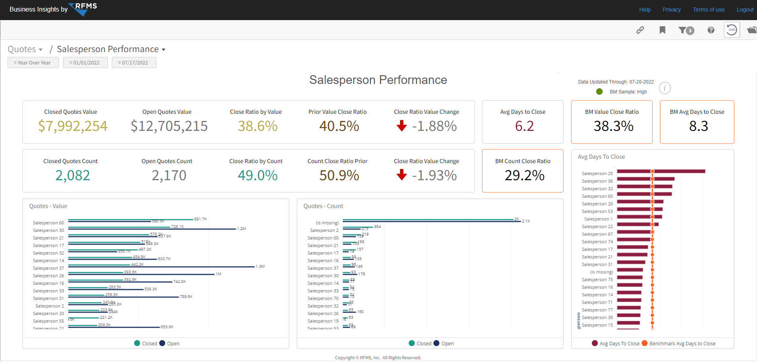Image resolution: width=757 pixels, height=364 pixels.
Task: Toggle Open legend in Quotes - Value chart
Action: (x=170, y=343)
